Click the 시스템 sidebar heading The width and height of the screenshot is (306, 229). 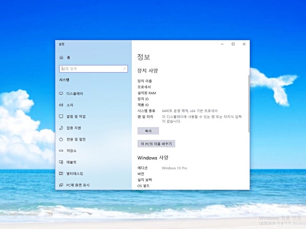coord(64,80)
